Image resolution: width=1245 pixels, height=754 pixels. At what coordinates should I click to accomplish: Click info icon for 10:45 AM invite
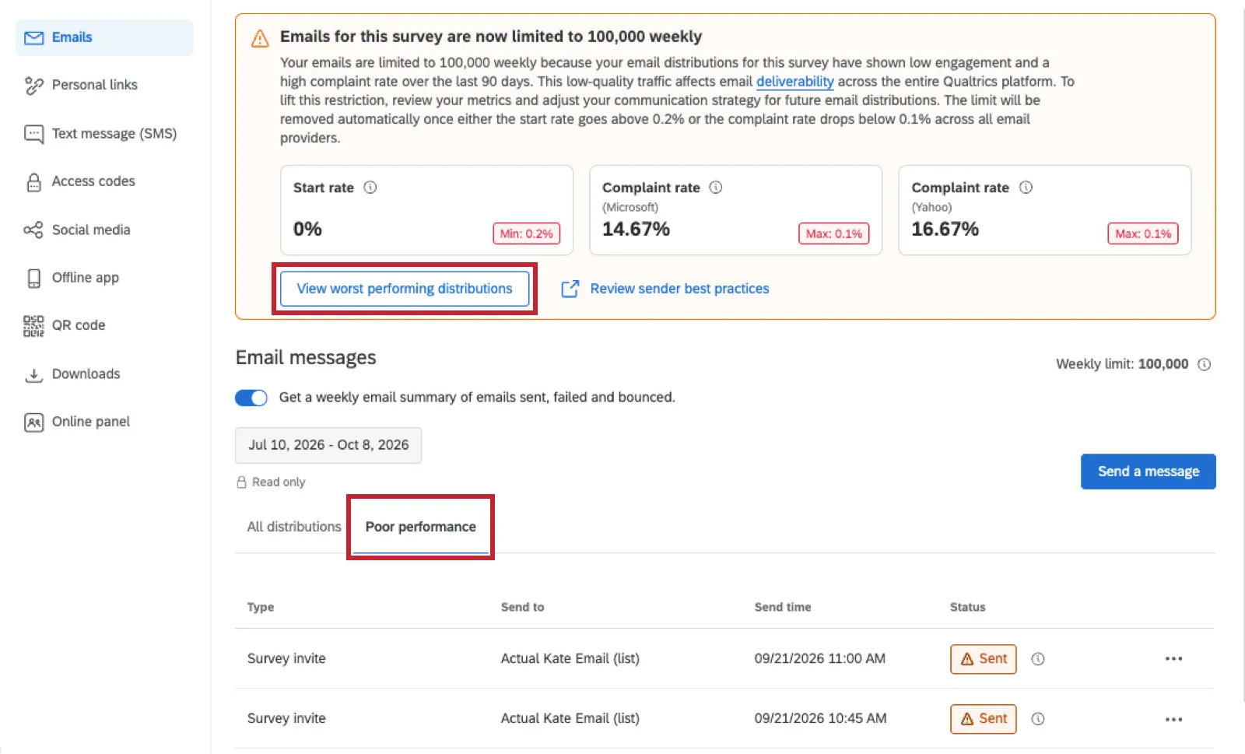pyautogui.click(x=1037, y=719)
